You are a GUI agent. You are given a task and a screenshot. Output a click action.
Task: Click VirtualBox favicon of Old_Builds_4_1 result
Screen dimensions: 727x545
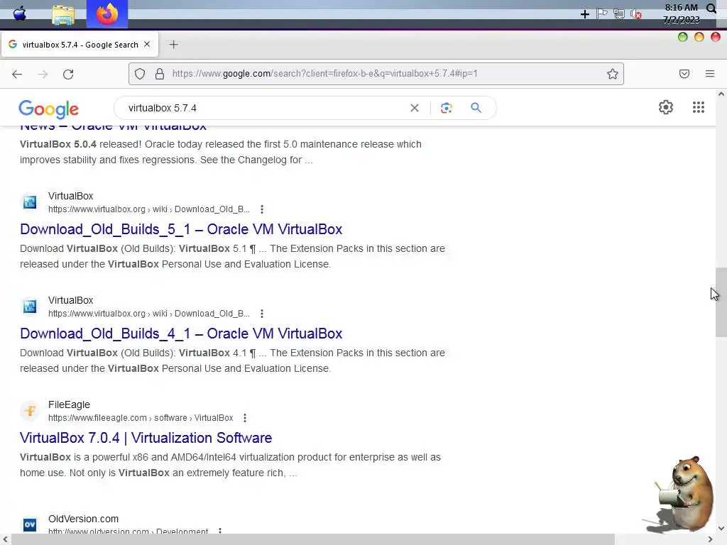point(30,307)
